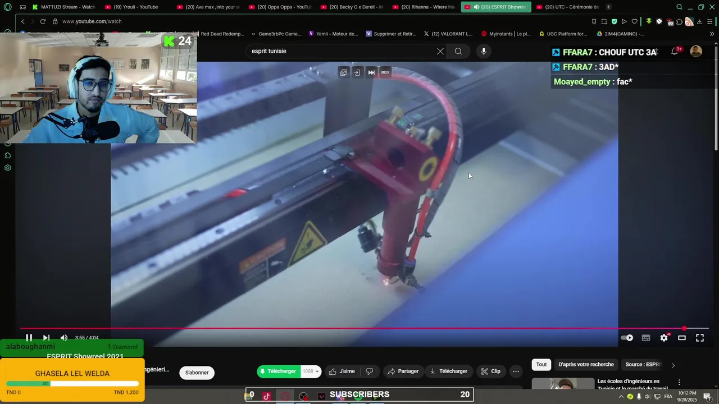The height and width of the screenshot is (404, 719).
Task: Open the Yamli bookmark
Action: tap(333, 34)
